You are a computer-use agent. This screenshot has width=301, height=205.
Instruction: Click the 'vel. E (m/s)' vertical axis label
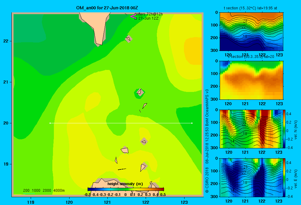coord(296,179)
